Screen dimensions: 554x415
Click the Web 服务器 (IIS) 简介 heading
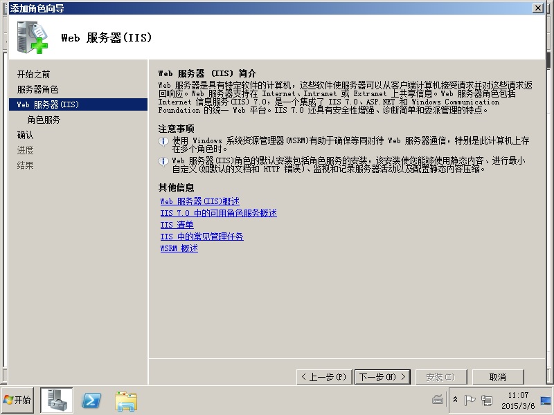click(x=207, y=73)
